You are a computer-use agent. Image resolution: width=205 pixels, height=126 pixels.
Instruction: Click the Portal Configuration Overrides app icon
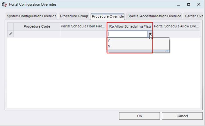4,5
